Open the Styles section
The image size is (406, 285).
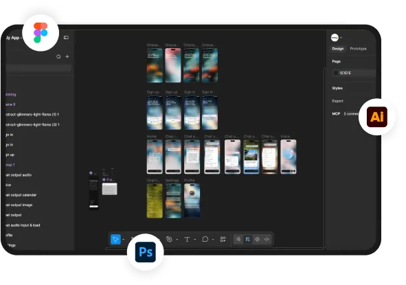pyautogui.click(x=337, y=88)
